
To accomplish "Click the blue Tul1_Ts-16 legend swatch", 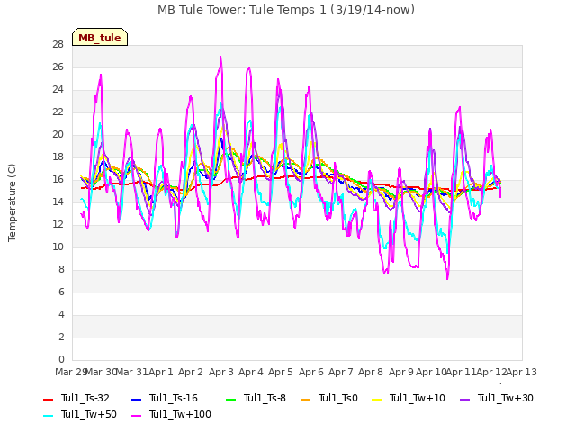I will [x=136, y=400].
